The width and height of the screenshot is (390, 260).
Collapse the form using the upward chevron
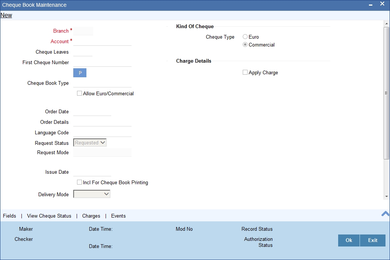pos(385,213)
